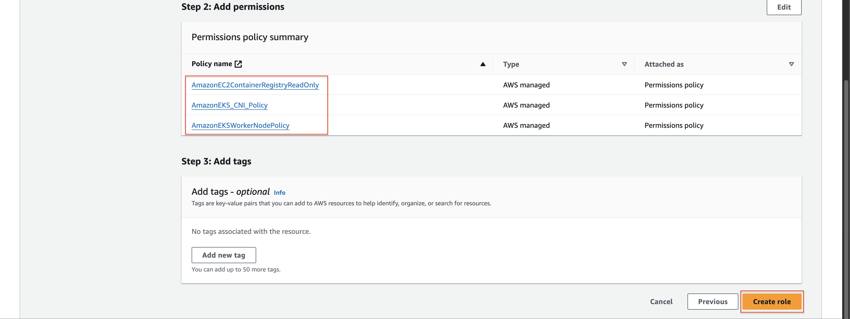850x319 pixels.
Task: Click Permissions policy in AmazonEKS_CNI_Policy row
Action: click(x=674, y=105)
